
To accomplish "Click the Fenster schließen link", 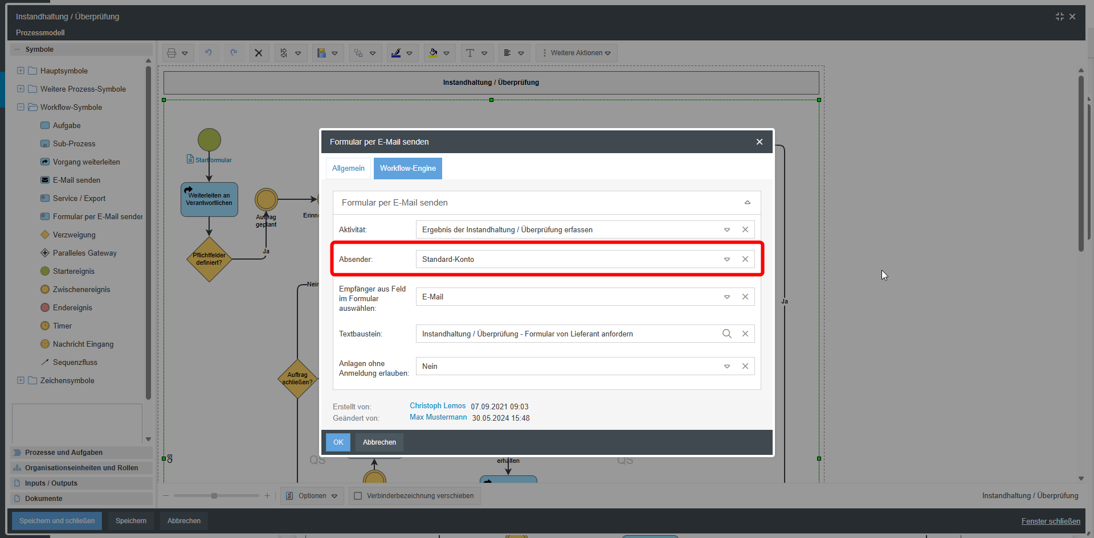I will point(1051,521).
